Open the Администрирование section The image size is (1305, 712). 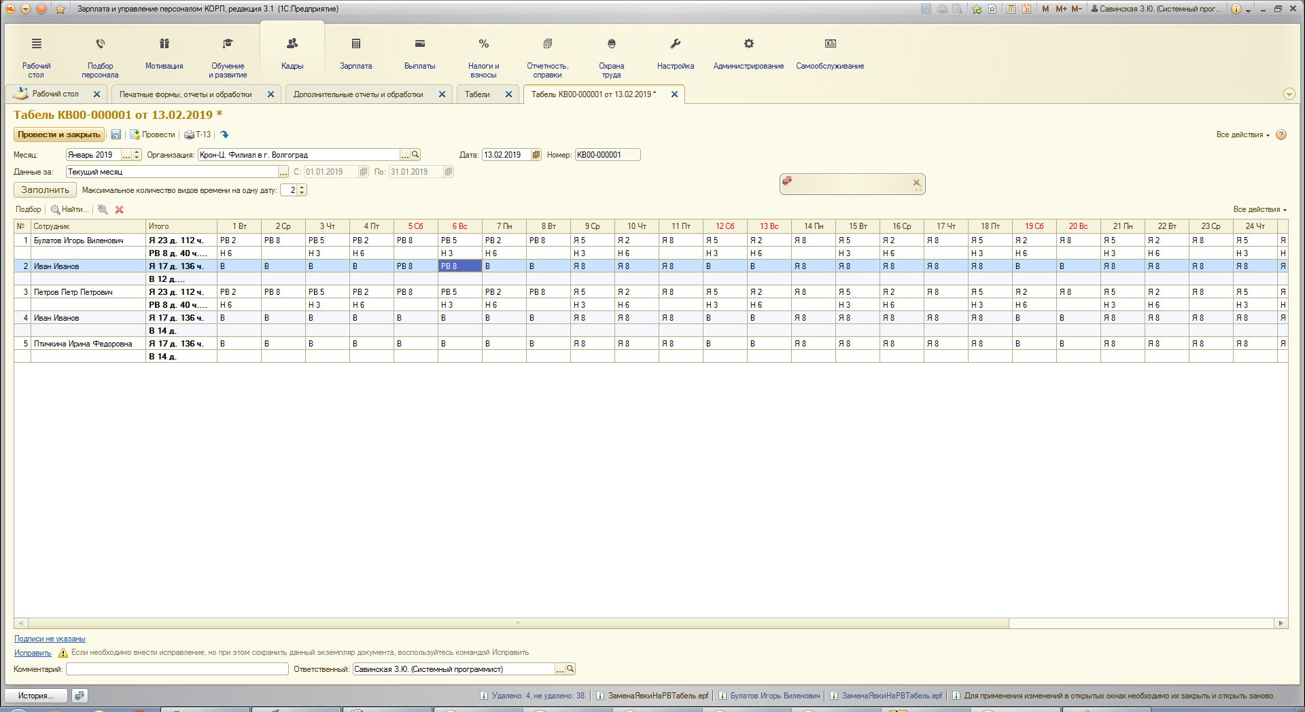tap(748, 56)
